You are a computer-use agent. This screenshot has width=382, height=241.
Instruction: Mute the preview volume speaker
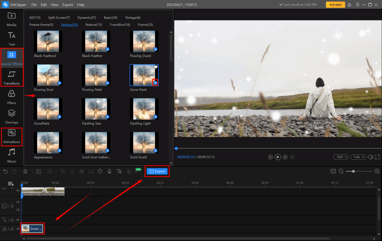370,157
